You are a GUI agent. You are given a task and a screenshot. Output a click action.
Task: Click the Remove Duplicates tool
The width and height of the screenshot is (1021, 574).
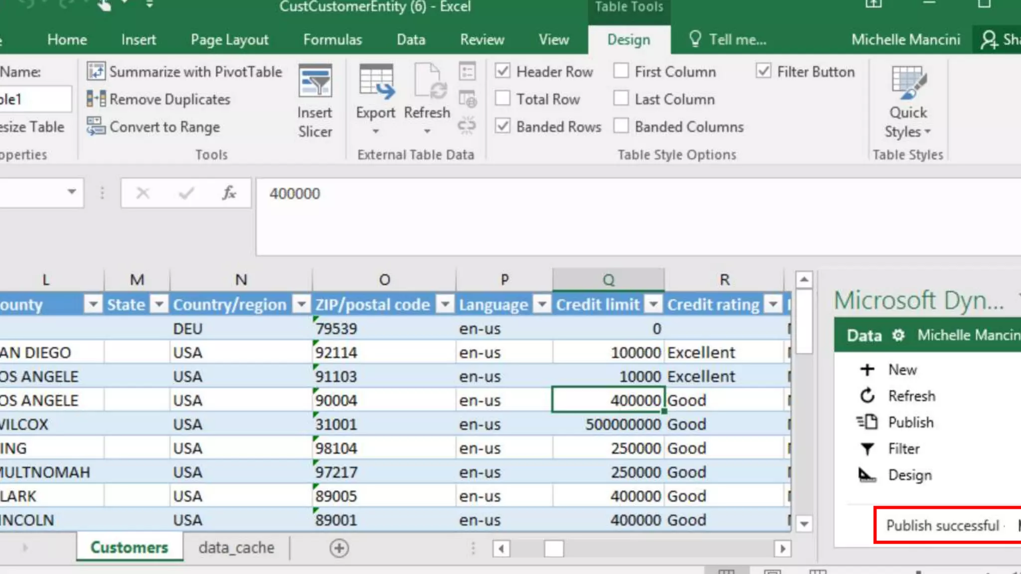point(159,99)
